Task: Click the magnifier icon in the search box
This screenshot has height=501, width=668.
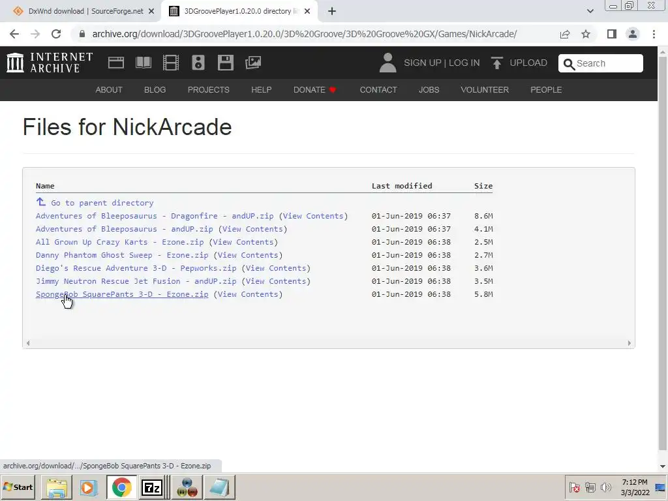Action: [569, 64]
